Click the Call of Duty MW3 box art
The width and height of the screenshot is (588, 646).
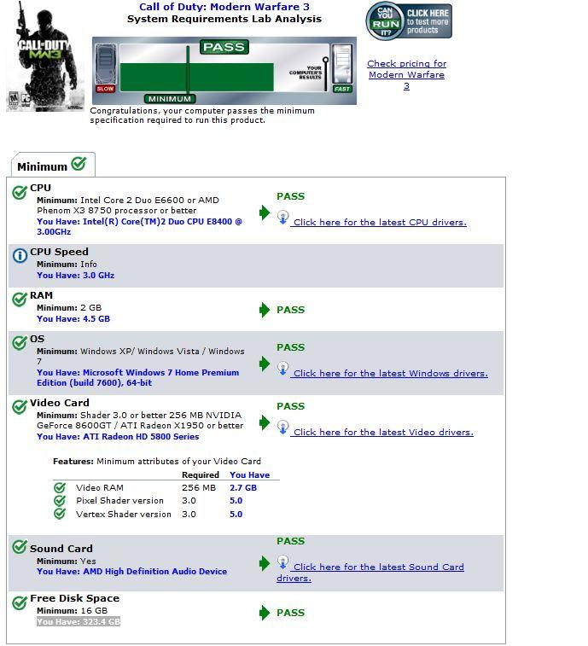(45, 56)
